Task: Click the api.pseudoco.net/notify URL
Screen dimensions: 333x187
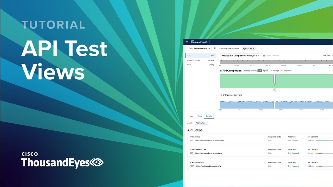Action: (x=208, y=166)
